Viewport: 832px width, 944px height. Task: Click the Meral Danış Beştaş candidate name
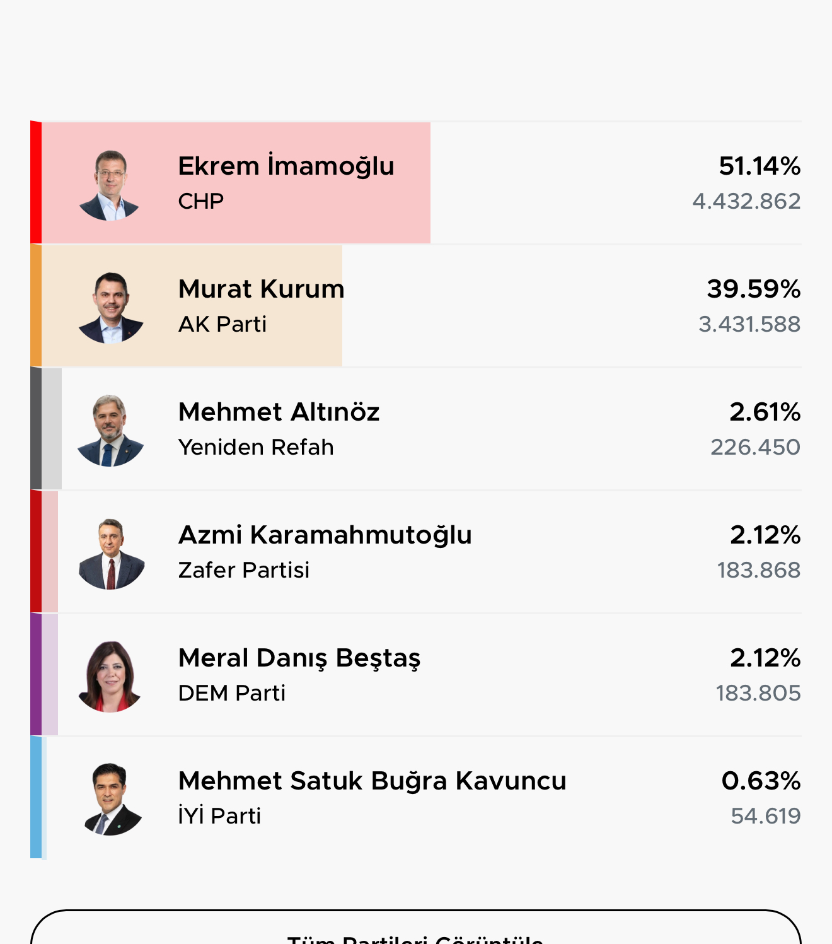(x=299, y=659)
